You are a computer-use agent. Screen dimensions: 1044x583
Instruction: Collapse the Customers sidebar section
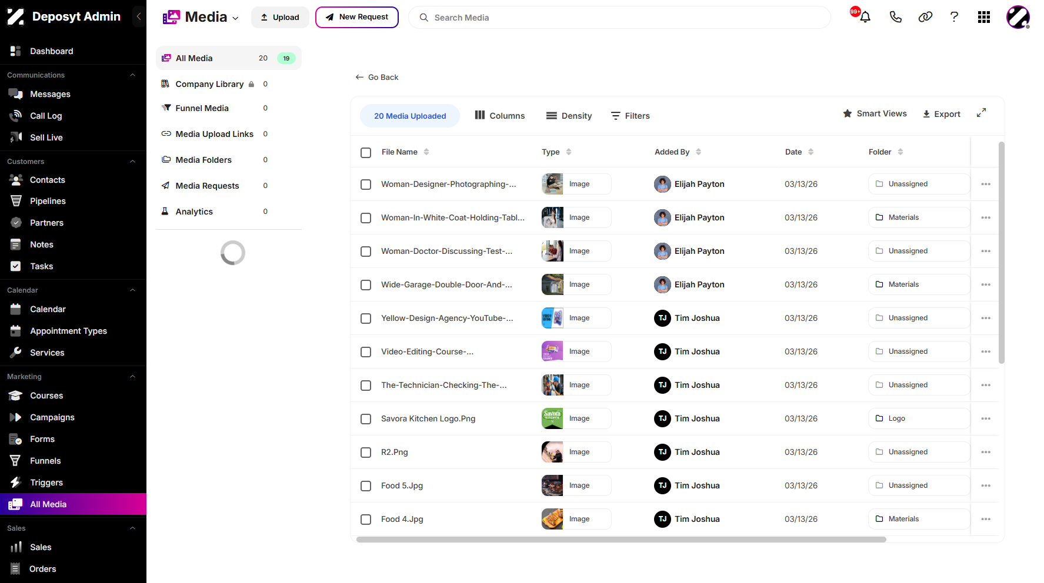coord(133,162)
